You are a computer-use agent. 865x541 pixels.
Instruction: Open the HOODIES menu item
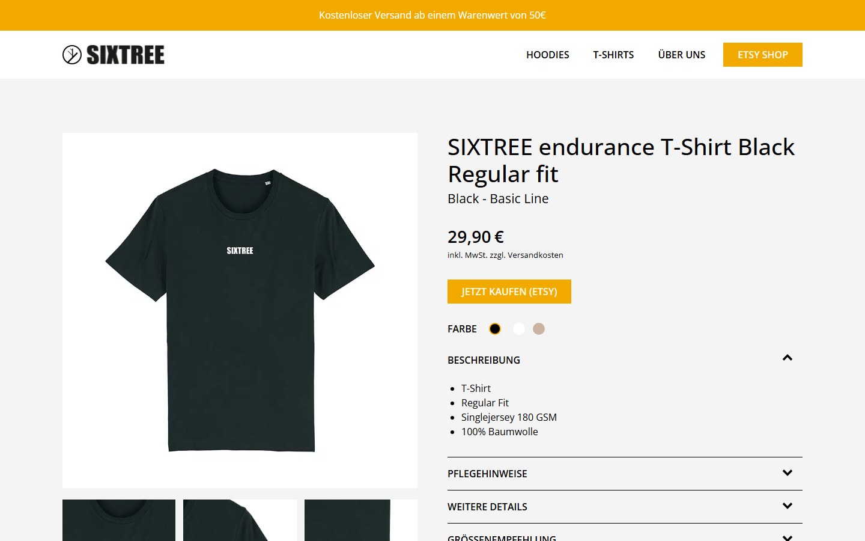coord(547,55)
